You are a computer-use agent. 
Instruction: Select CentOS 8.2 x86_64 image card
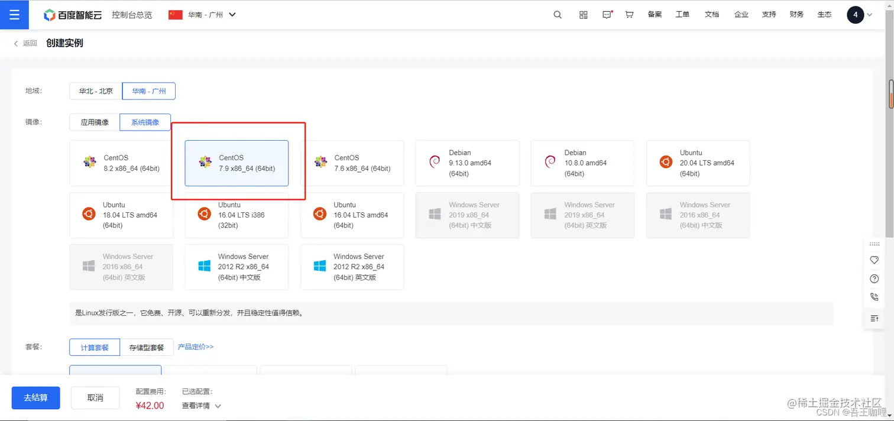coord(121,163)
